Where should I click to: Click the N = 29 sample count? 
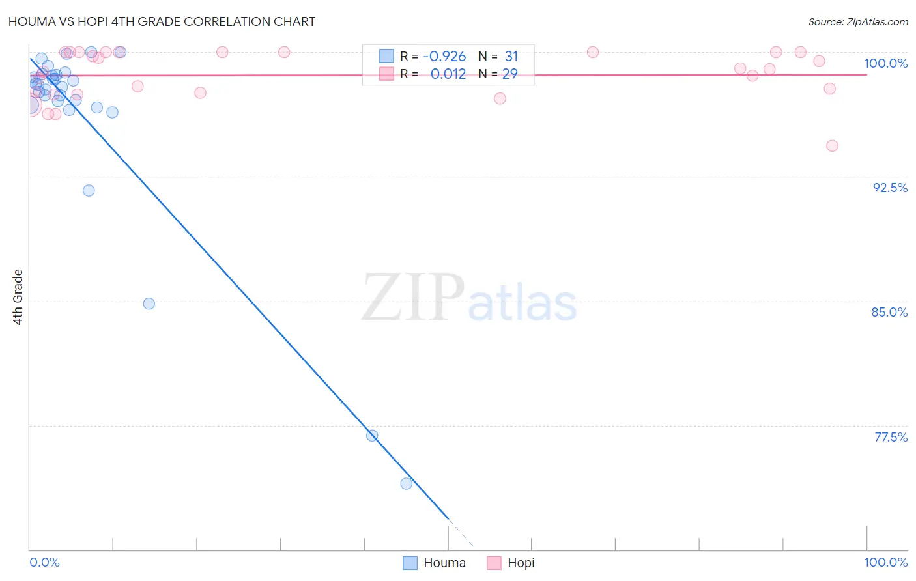[498, 74]
